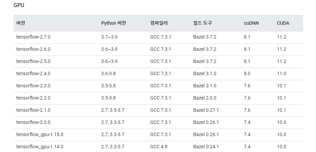Viewport: 316px width, 152px height.
Task: Click the 버전 column header
Action: (21, 23)
